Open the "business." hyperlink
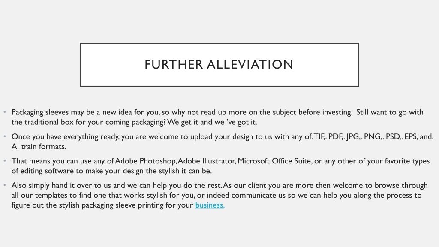This screenshot has height=247, width=439. pyautogui.click(x=210, y=205)
